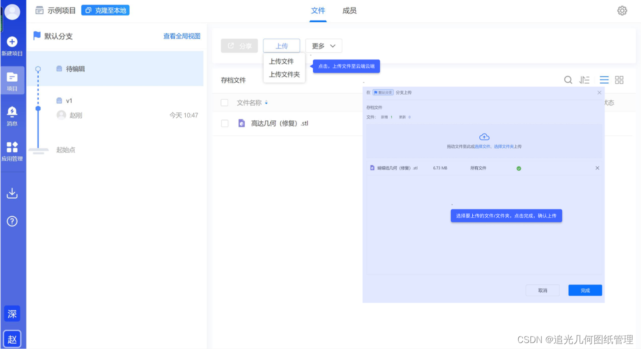This screenshot has height=349, width=641.
Task: Open the 消息 notification bell icon
Action: tap(12, 111)
